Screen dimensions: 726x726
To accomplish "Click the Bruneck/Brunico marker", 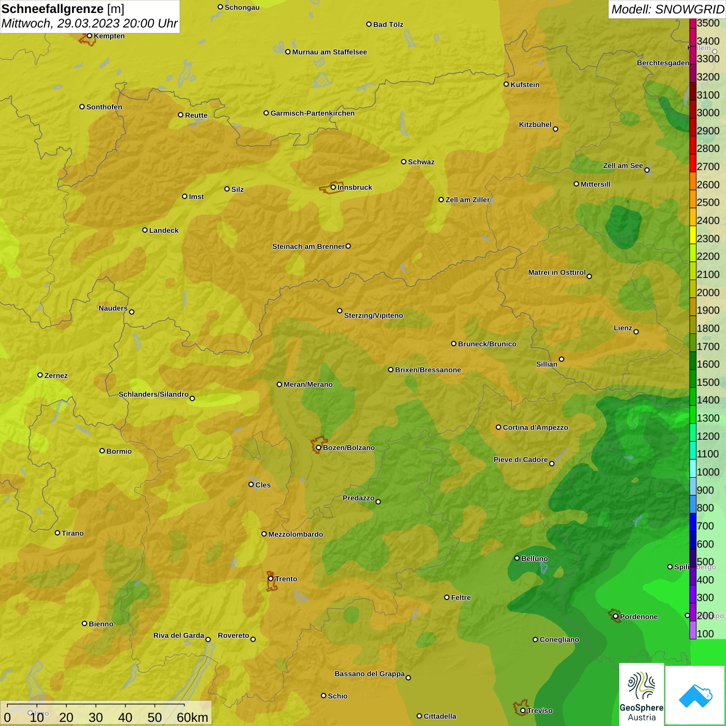I will point(454,344).
